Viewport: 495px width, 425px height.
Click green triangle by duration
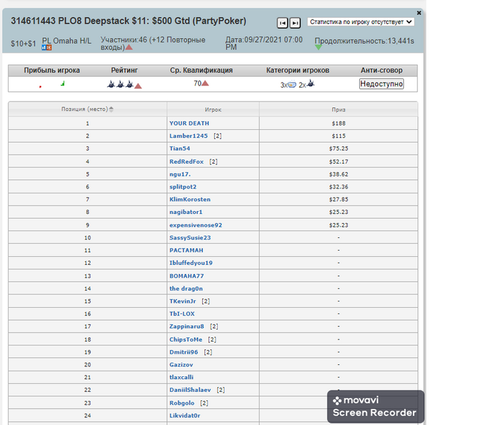click(x=318, y=47)
